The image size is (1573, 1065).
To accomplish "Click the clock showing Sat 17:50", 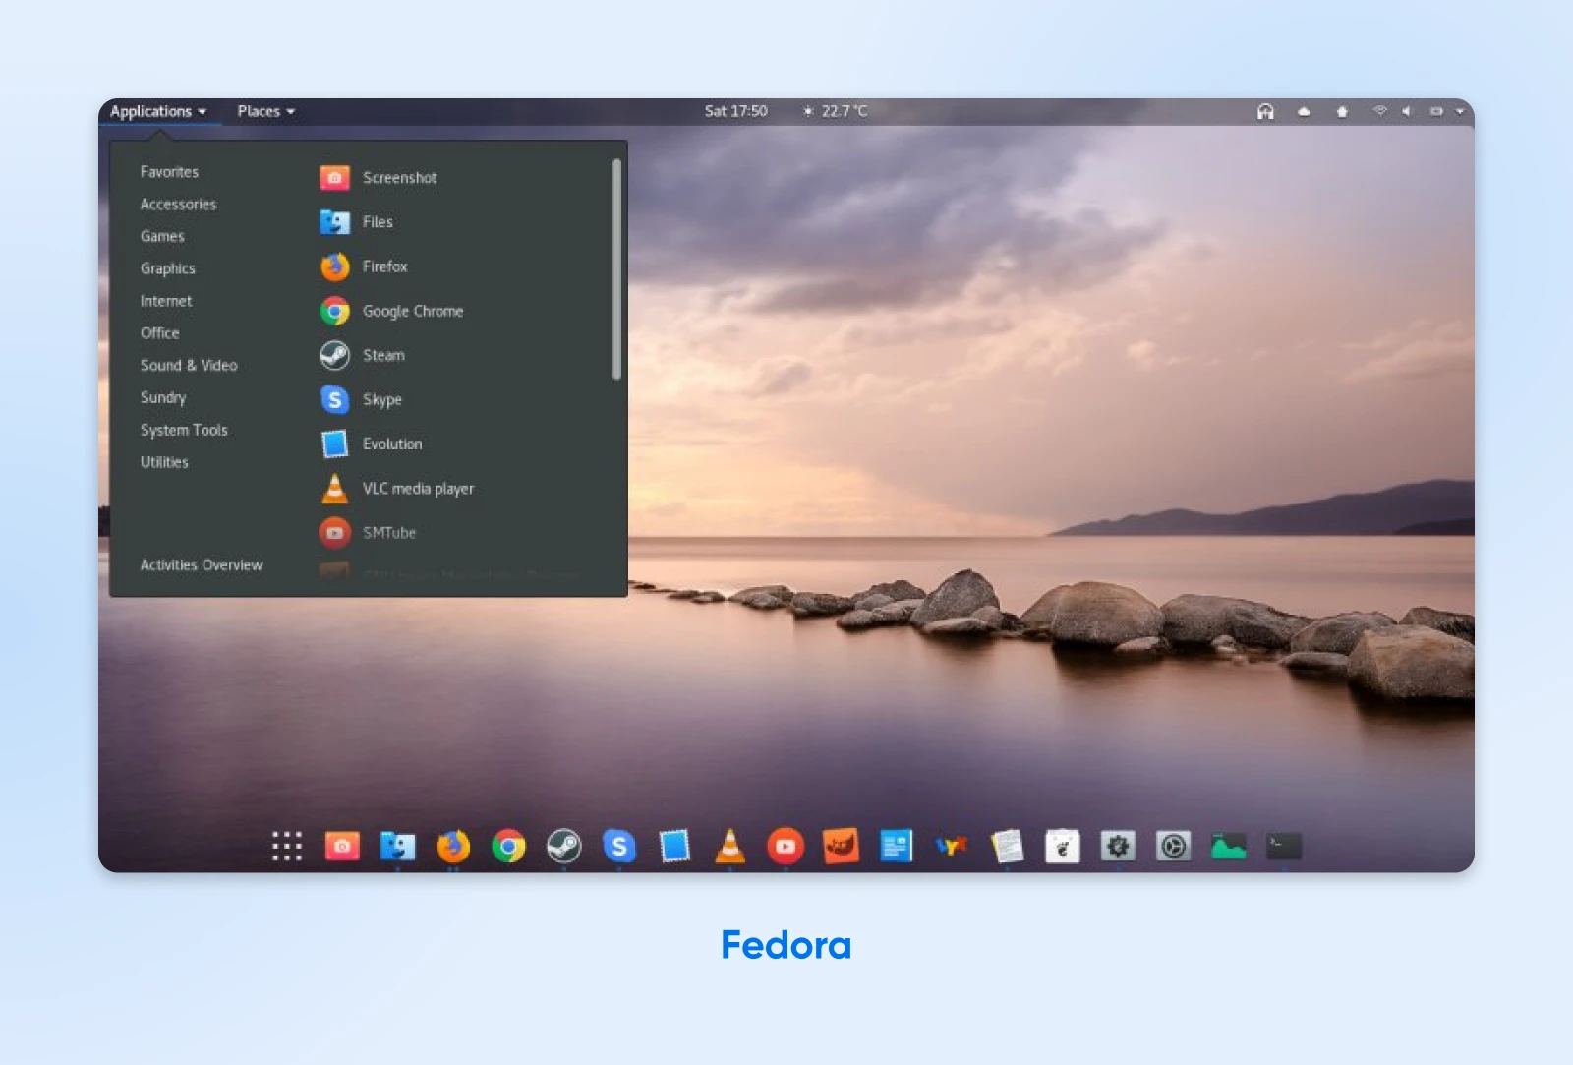I will click(x=735, y=111).
